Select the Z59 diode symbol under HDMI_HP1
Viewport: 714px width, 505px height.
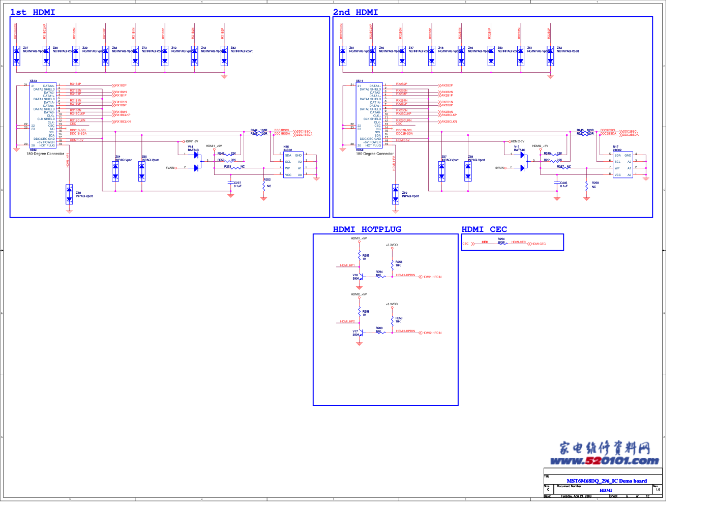[x=69, y=194]
